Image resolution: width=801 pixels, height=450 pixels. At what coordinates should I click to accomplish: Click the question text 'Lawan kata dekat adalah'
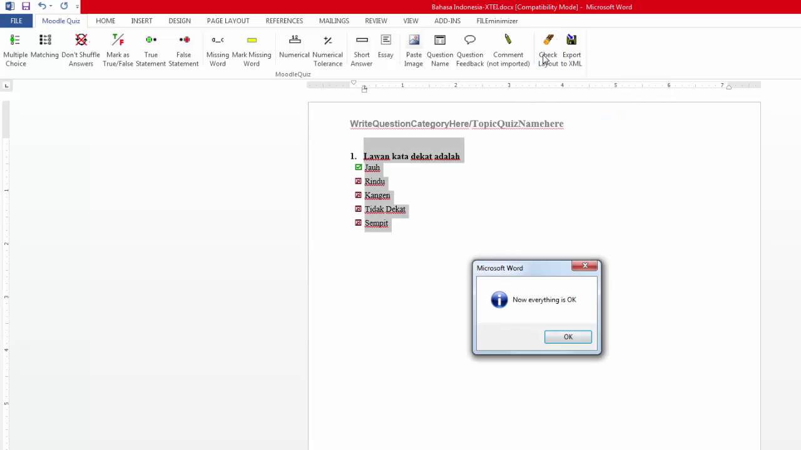[411, 156]
